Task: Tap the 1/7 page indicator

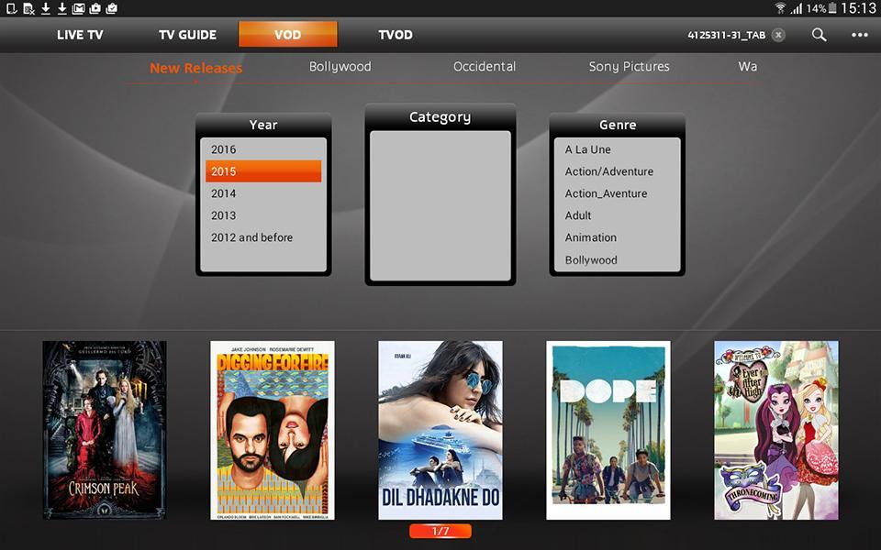Action: (440, 530)
